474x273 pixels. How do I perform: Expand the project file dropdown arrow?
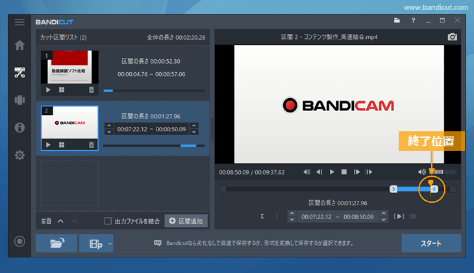[110, 244]
